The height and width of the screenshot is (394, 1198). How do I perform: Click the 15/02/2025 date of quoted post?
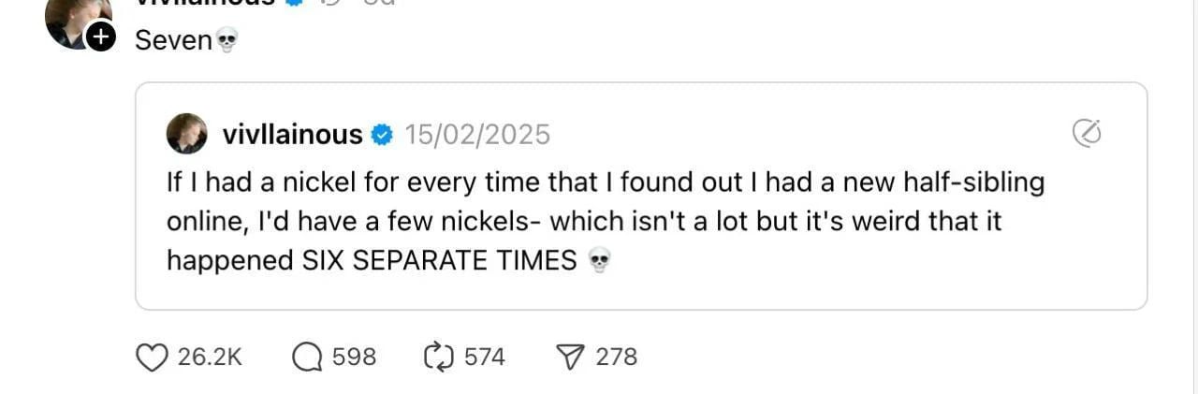476,135
